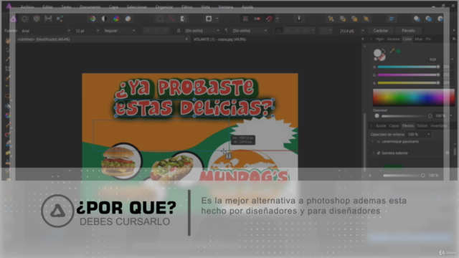This screenshot has width=459, height=258.
Task: Open the Editar menu
Action: [47, 6]
